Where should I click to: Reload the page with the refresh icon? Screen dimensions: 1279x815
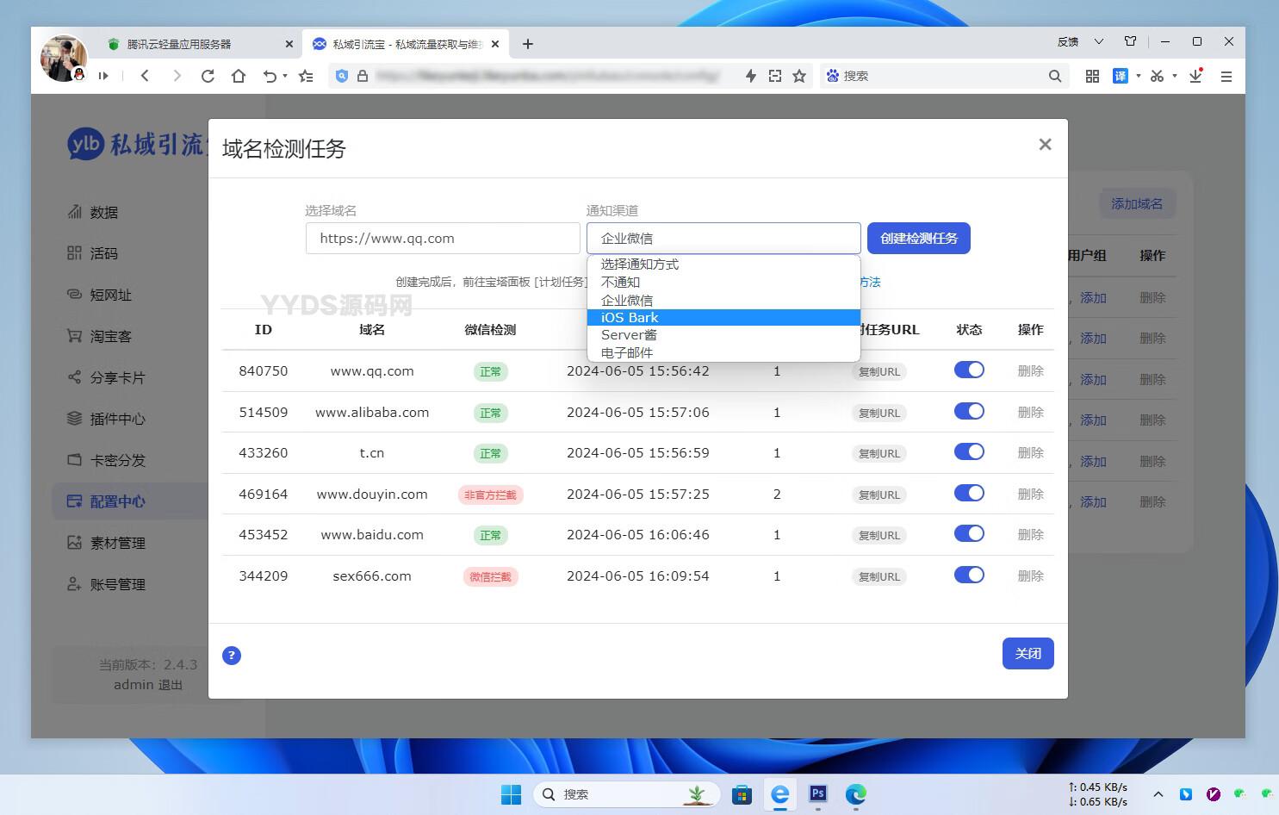(x=208, y=76)
